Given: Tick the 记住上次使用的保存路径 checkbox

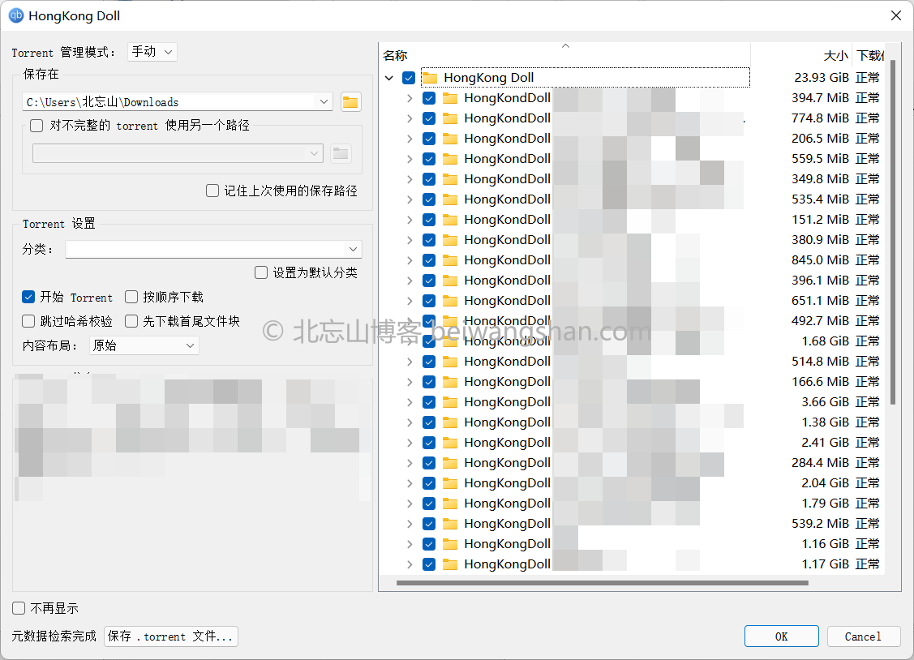Looking at the screenshot, I should [x=212, y=191].
